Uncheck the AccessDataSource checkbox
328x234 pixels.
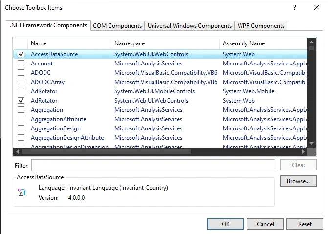point(21,54)
